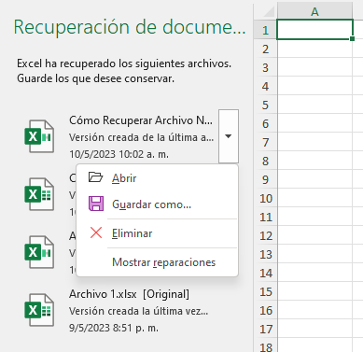Click Excel file icon for Cómo Recuperar Archivo
363x352 pixels.
(39, 136)
